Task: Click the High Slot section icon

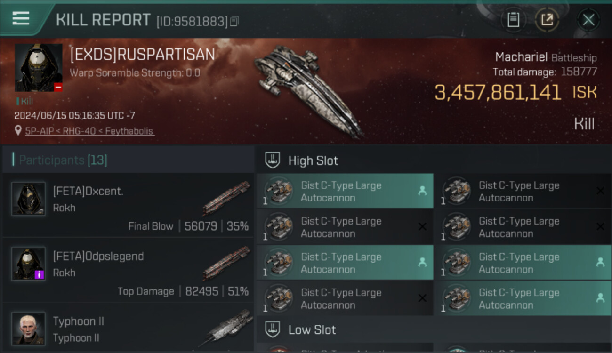Action: pos(273,160)
